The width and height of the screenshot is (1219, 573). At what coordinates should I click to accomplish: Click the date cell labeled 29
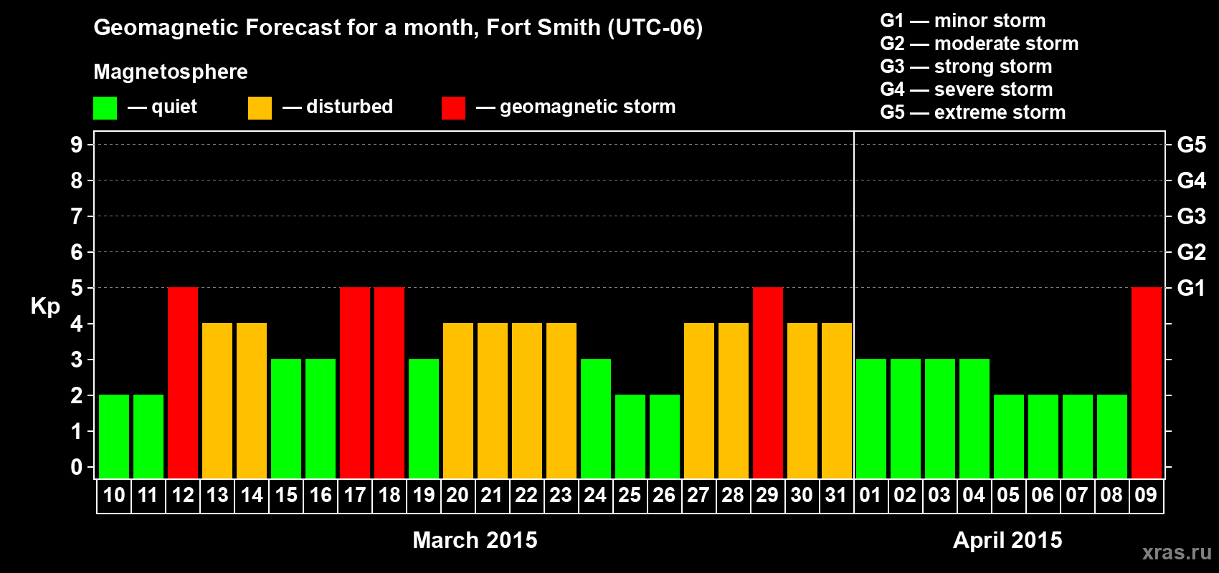(x=768, y=496)
